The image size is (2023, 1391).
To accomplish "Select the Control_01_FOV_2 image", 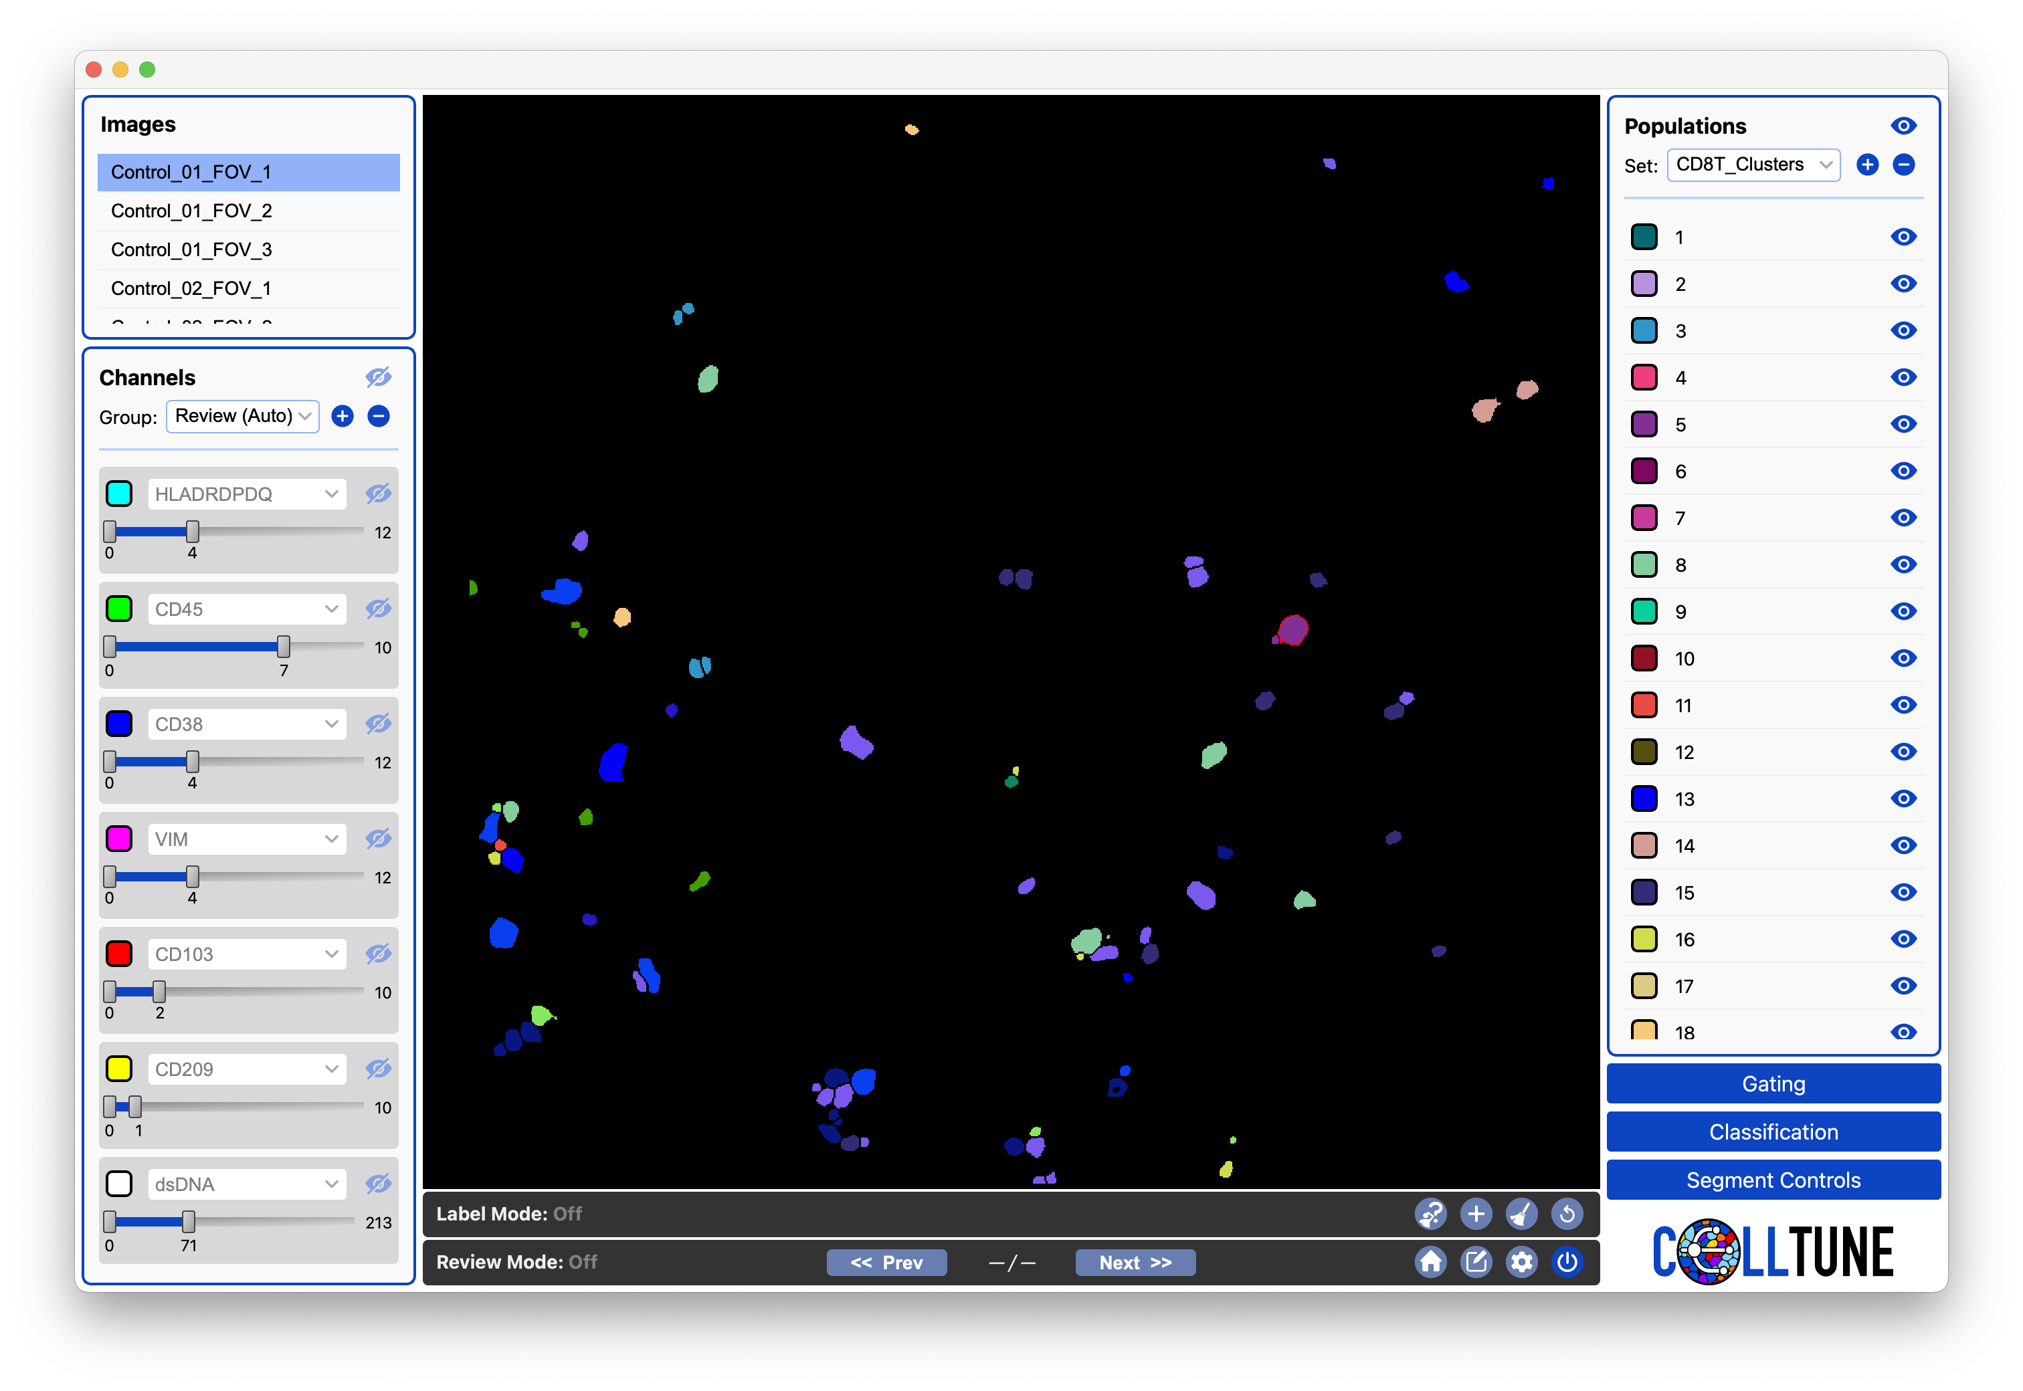I will click(x=192, y=210).
